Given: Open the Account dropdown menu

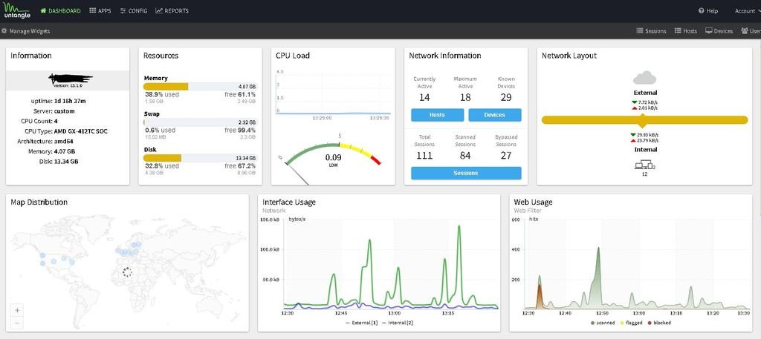Looking at the screenshot, I should coord(745,11).
